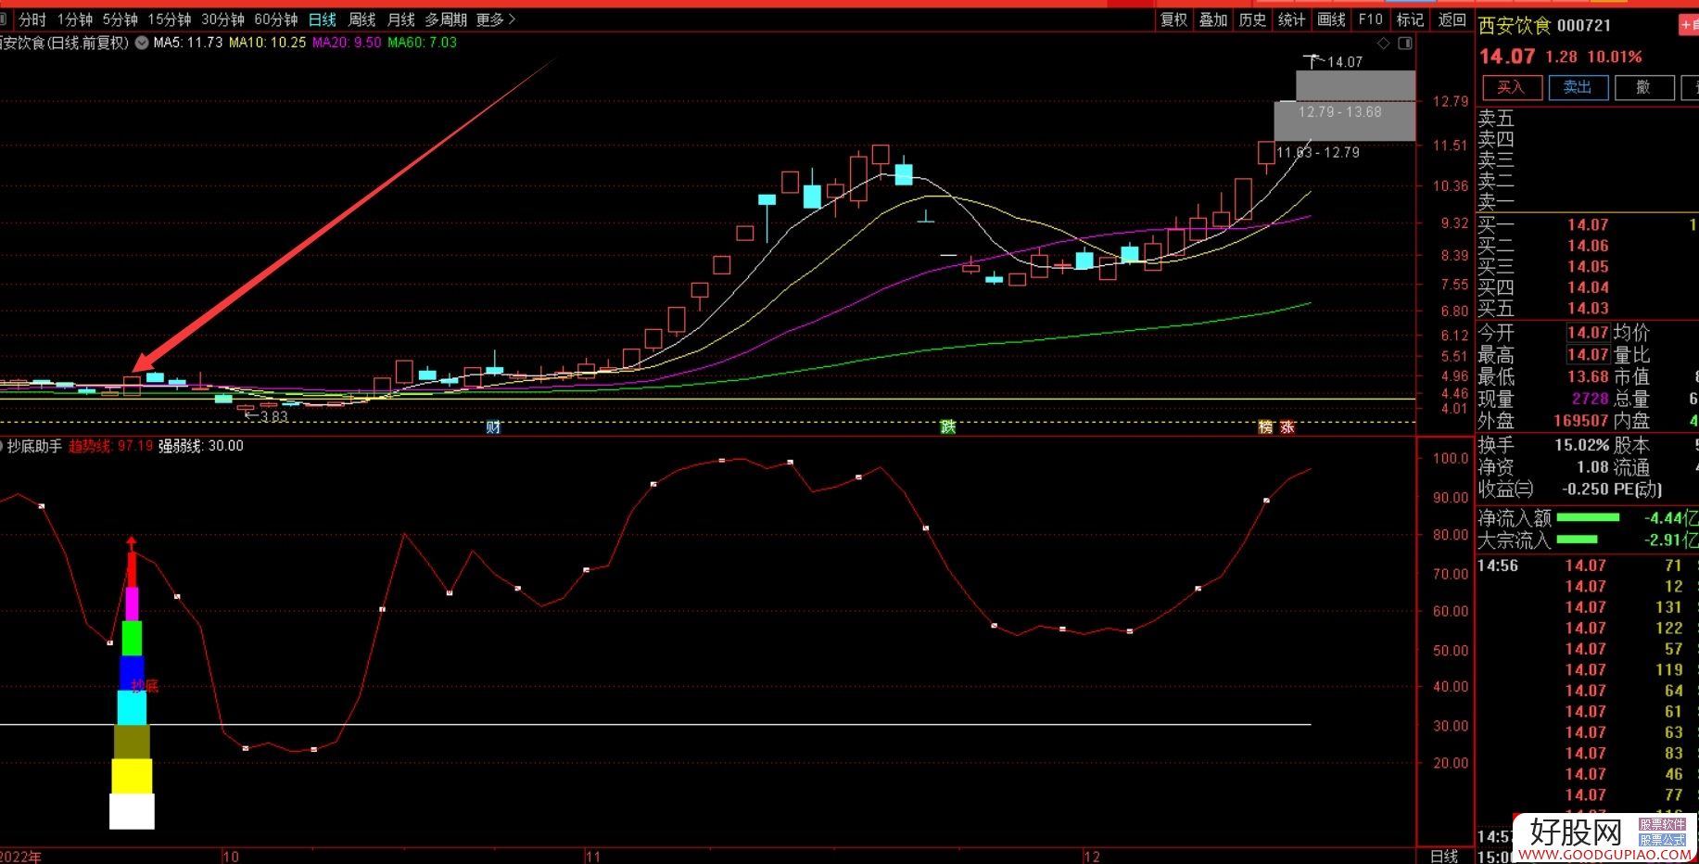Image resolution: width=1699 pixels, height=864 pixels.
Task: Click the 买四 bid price 14.04
Action: [1588, 287]
